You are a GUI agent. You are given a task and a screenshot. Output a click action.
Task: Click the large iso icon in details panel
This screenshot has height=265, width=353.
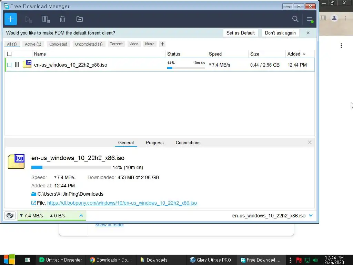16,161
